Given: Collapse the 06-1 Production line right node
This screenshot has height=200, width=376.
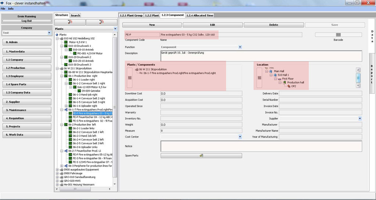Looking at the screenshot, I should click(x=61, y=76).
